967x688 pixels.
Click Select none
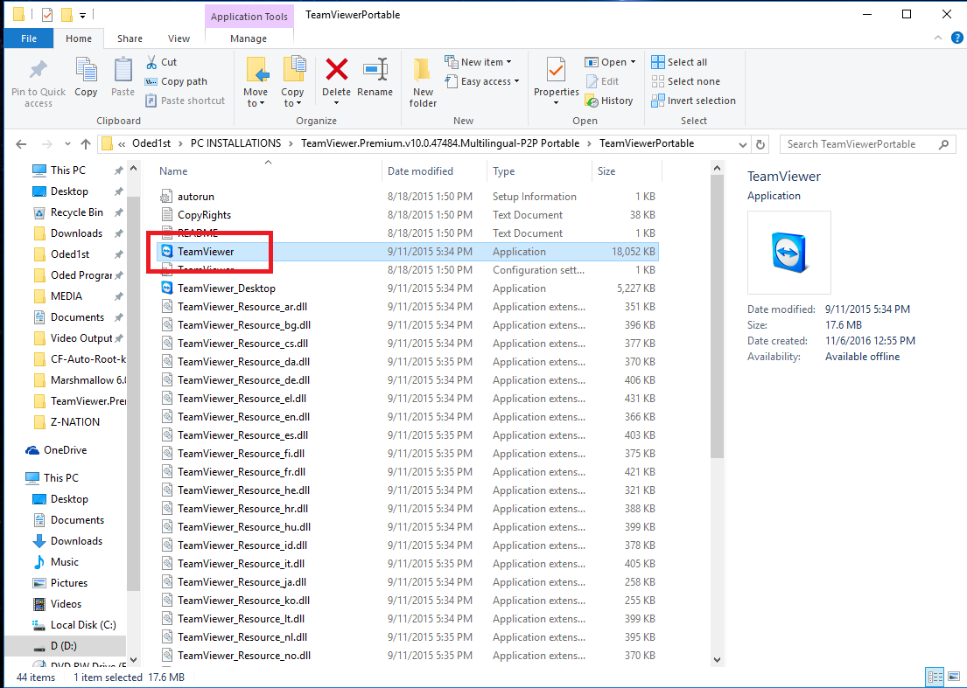pos(686,81)
